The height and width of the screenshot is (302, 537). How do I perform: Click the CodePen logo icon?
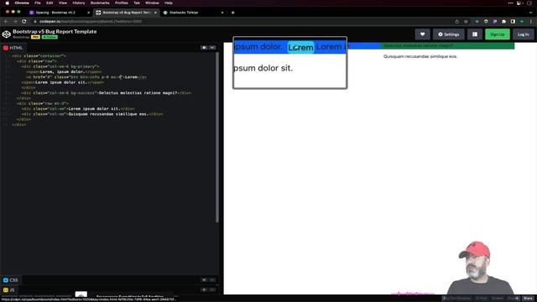[6, 34]
